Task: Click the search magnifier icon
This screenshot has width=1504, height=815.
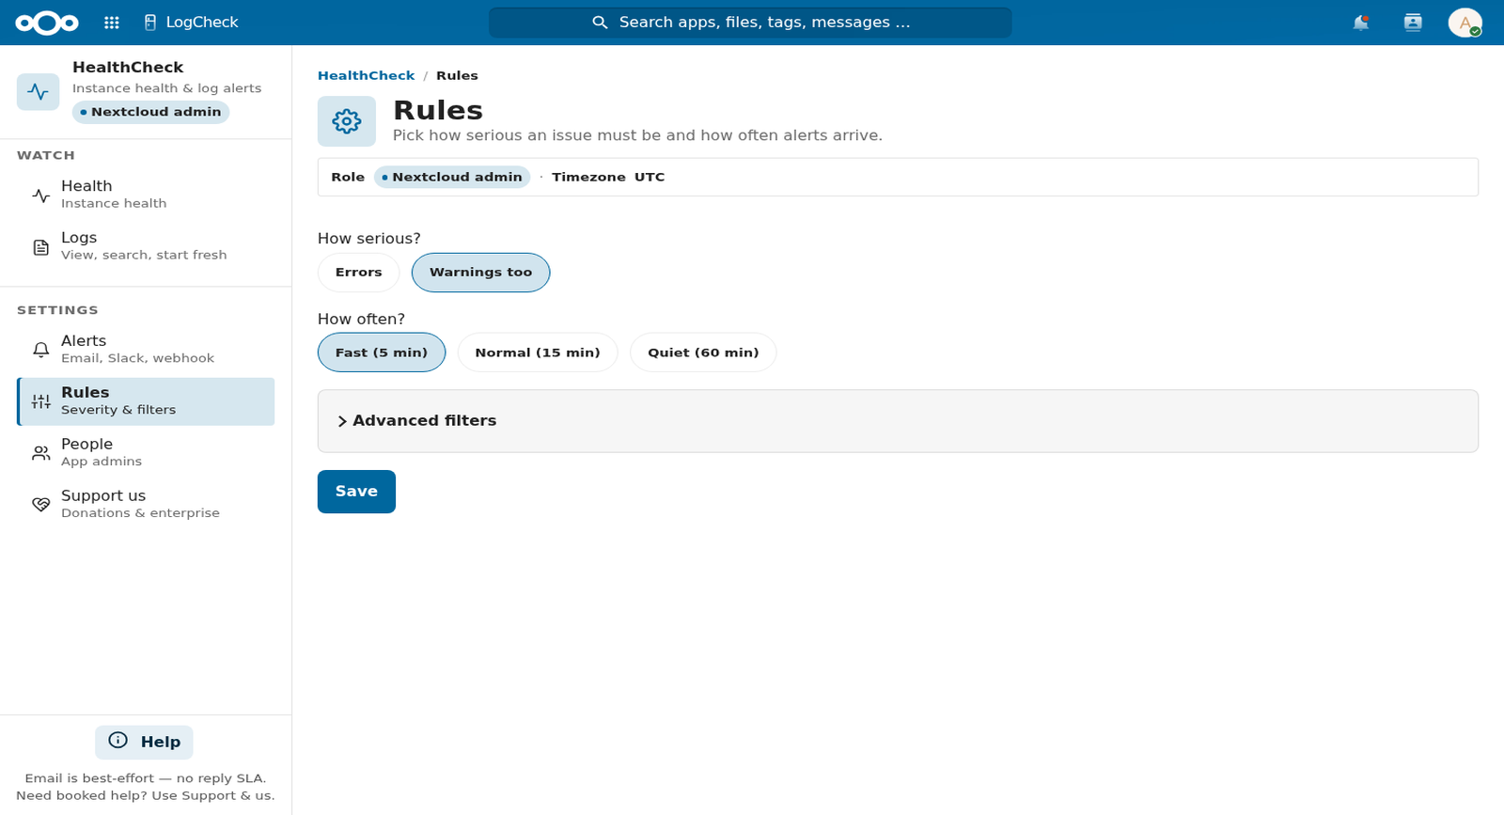Action: pos(600,23)
